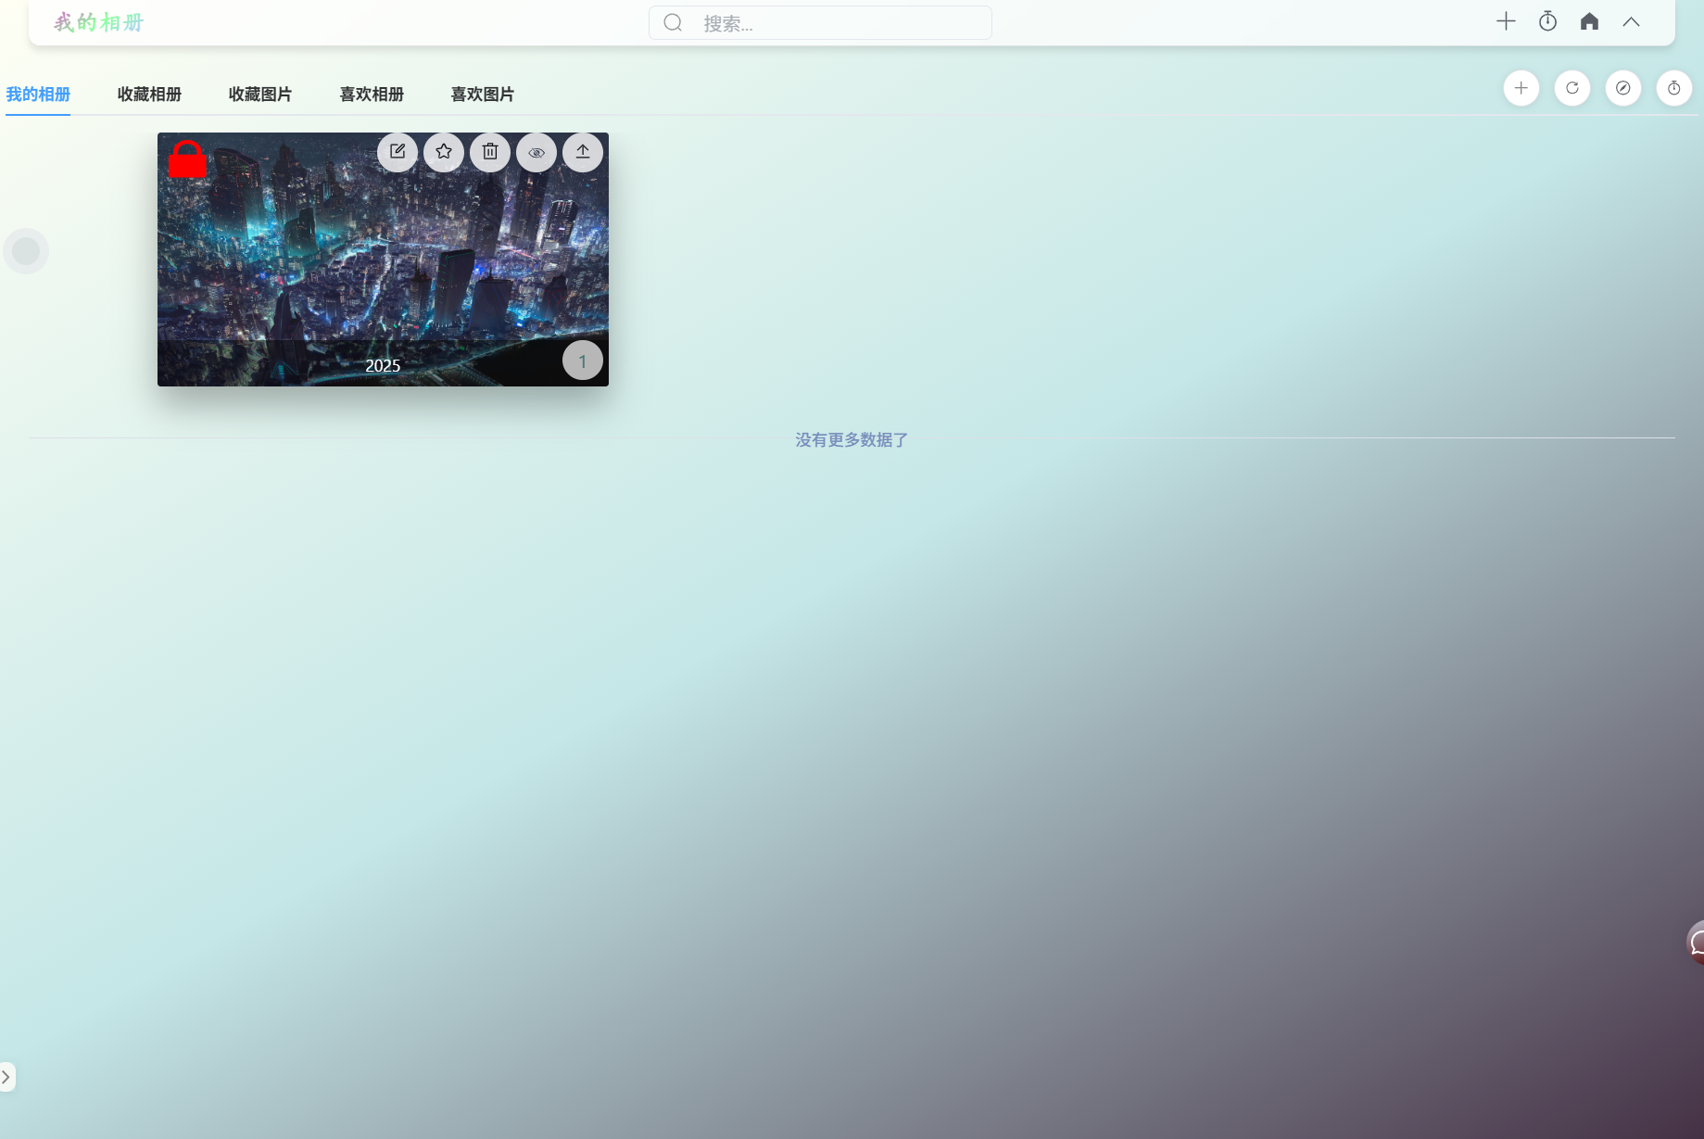
Task: Open the 我的相册 tab
Action: (38, 95)
